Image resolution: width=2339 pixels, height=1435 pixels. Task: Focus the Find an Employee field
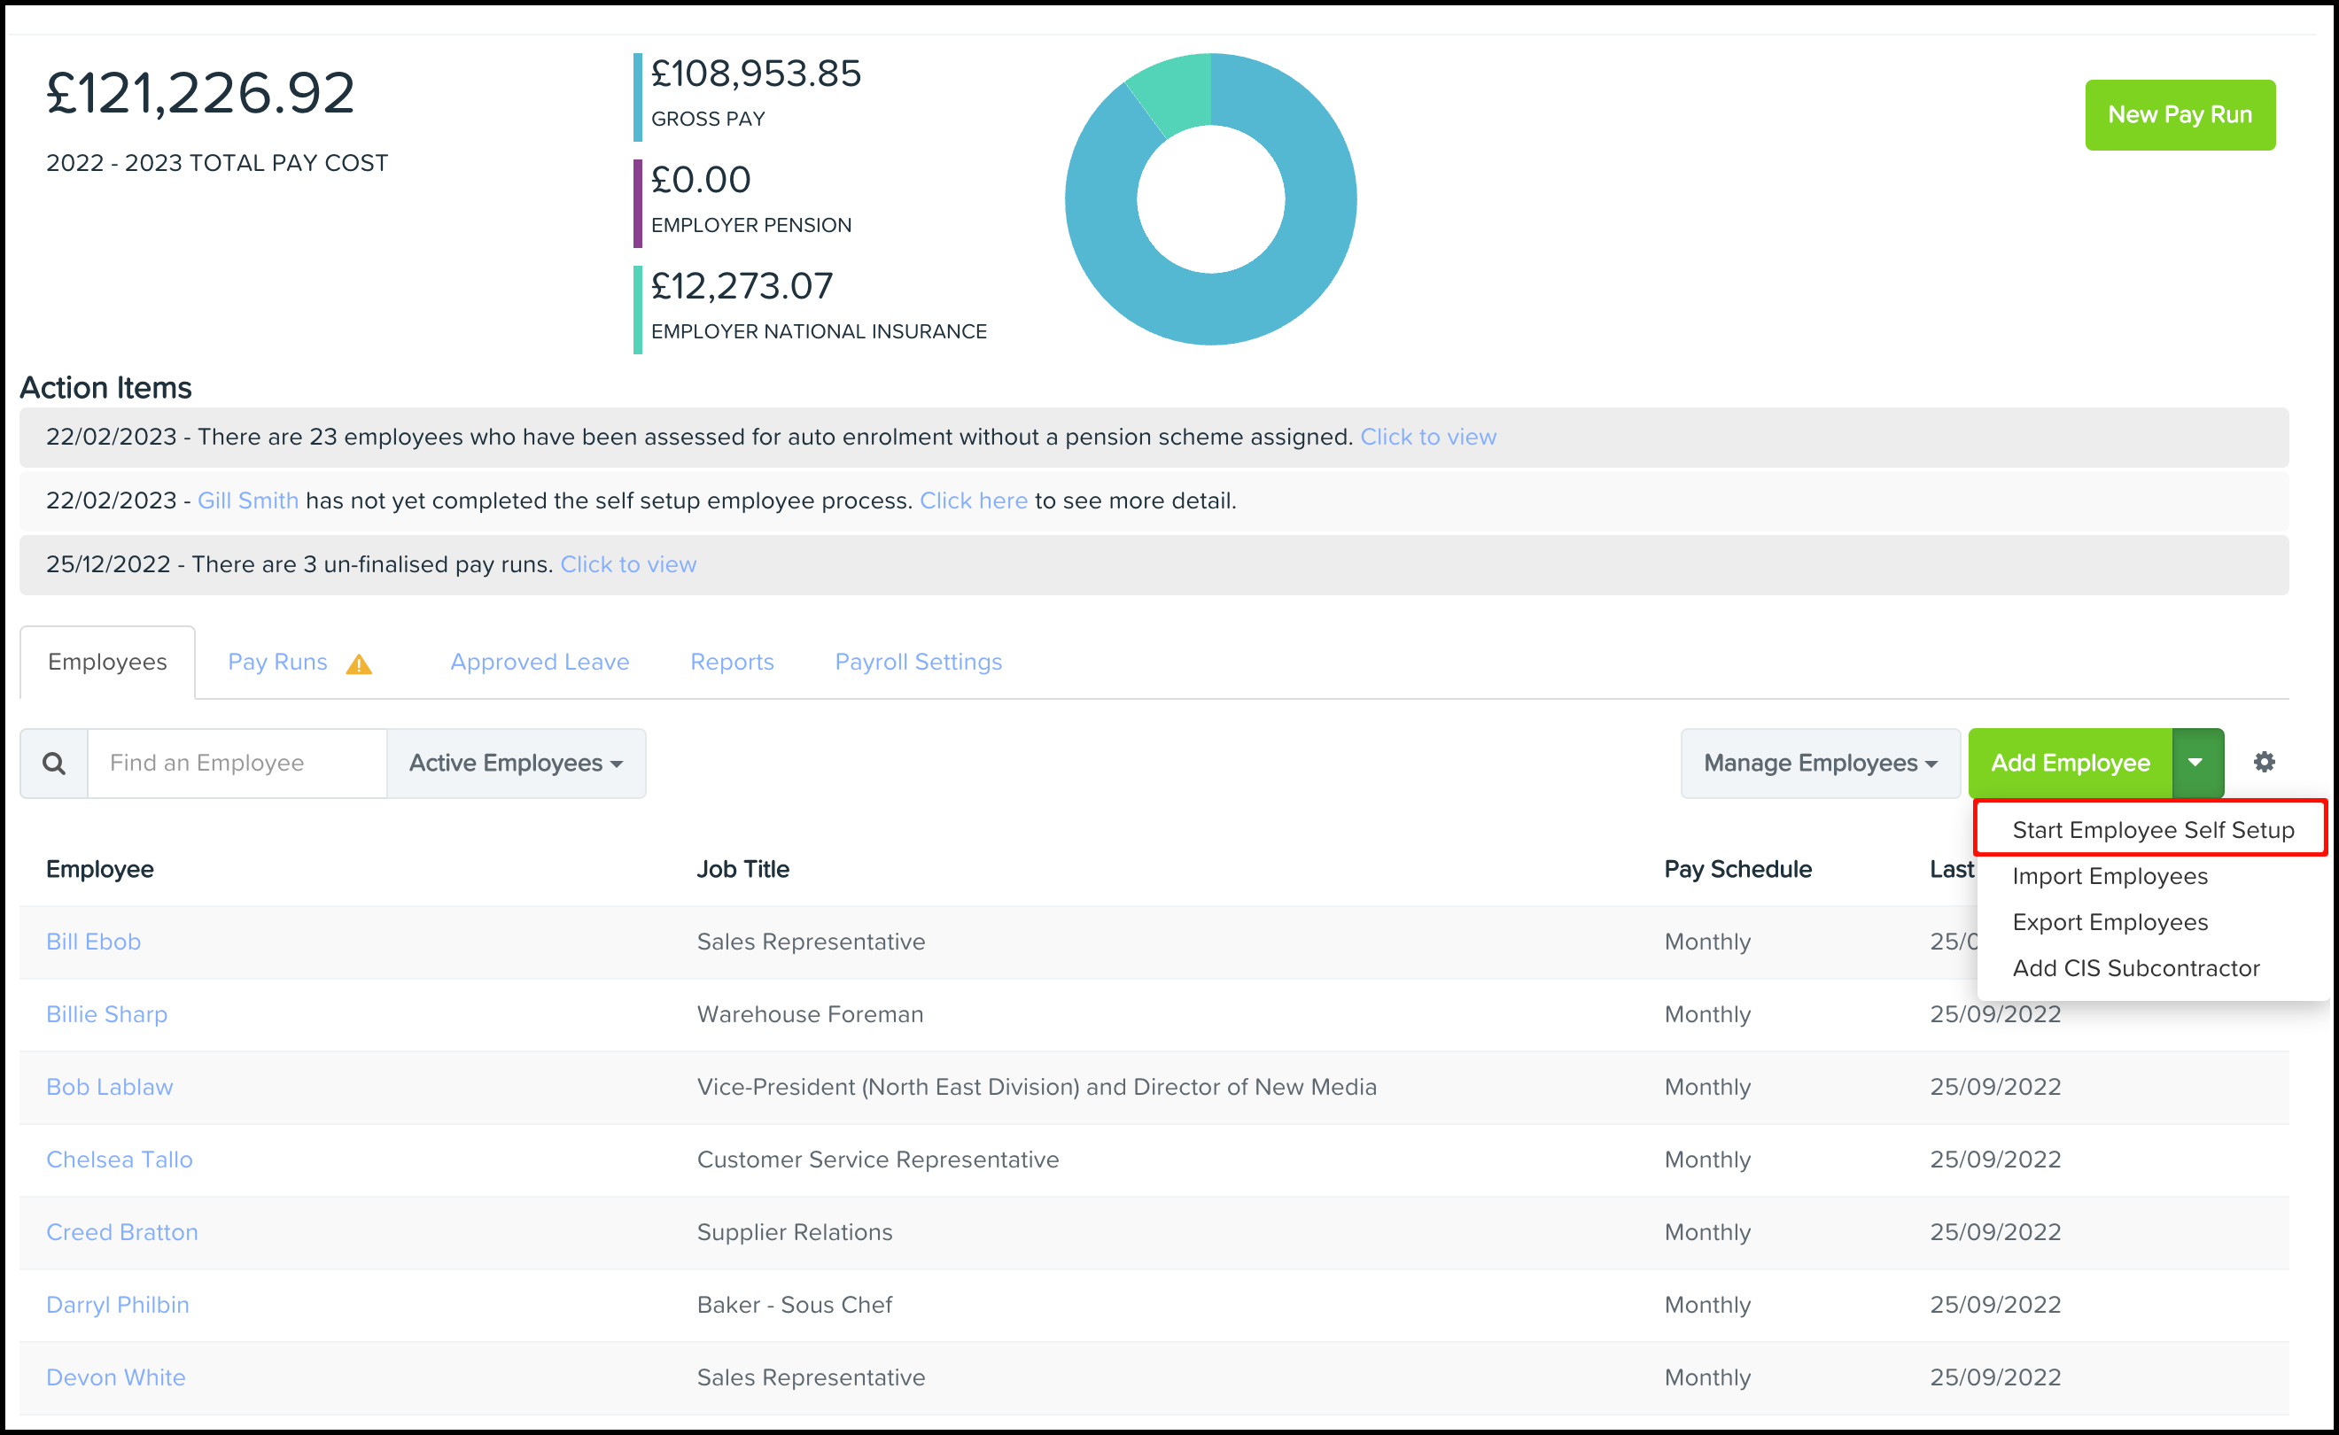(x=237, y=763)
